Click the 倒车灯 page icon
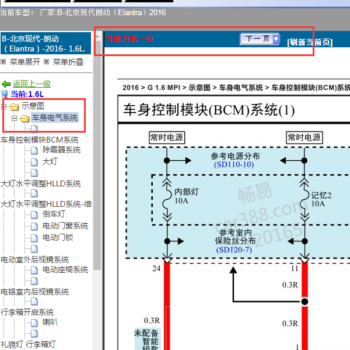 point(34,214)
